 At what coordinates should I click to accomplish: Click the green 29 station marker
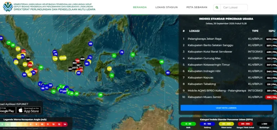click(x=13, y=45)
